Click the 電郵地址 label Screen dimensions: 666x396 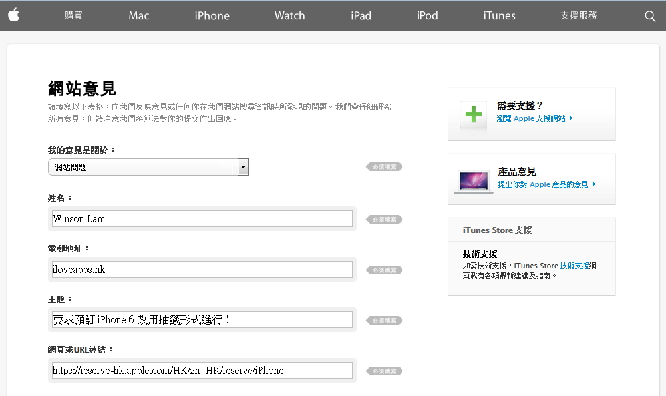click(68, 248)
